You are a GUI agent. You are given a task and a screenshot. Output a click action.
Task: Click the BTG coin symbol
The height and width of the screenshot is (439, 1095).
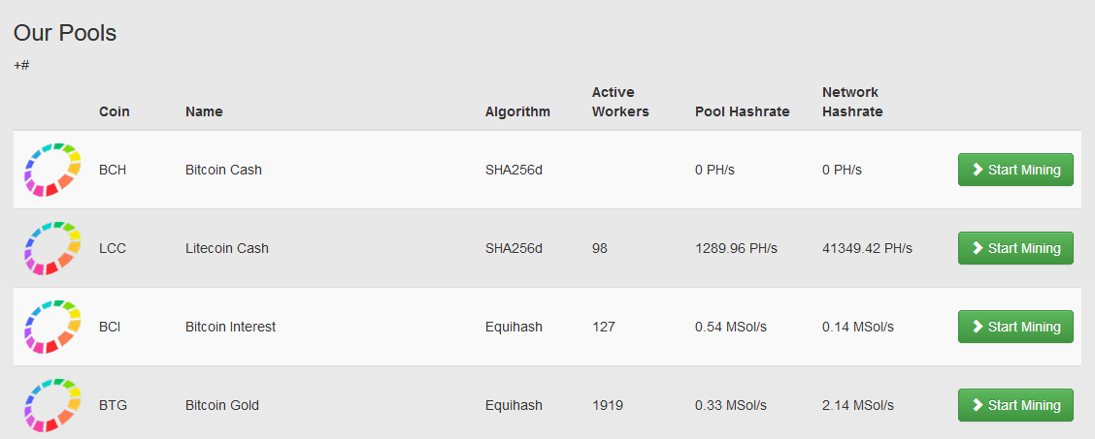click(x=114, y=405)
